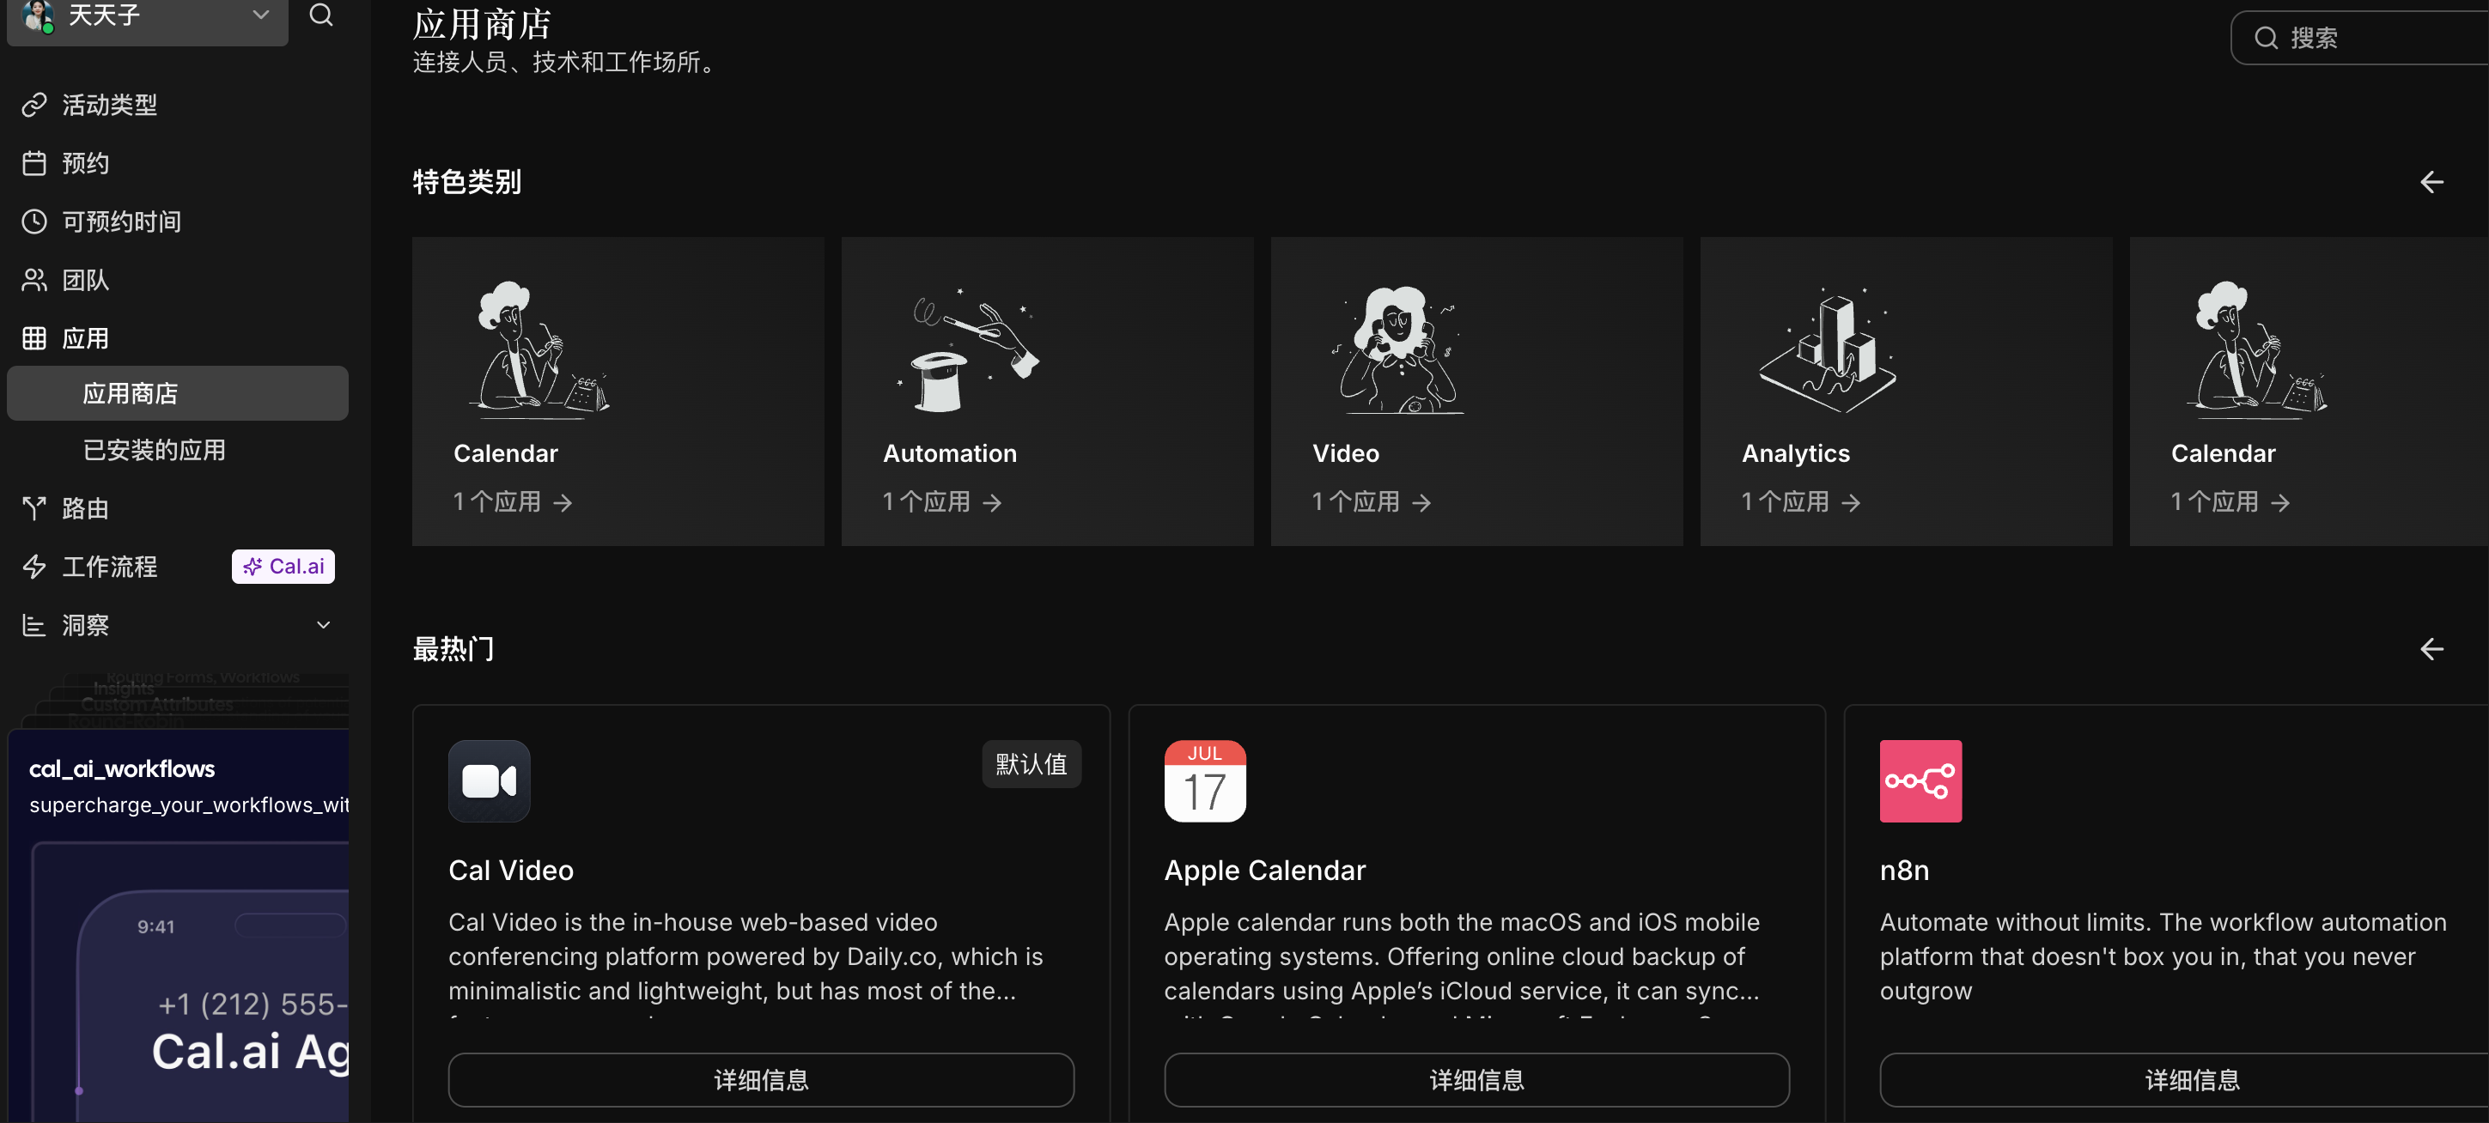2489x1123 pixels.
Task: Click the fork icon beside 路由
Action: (x=34, y=509)
